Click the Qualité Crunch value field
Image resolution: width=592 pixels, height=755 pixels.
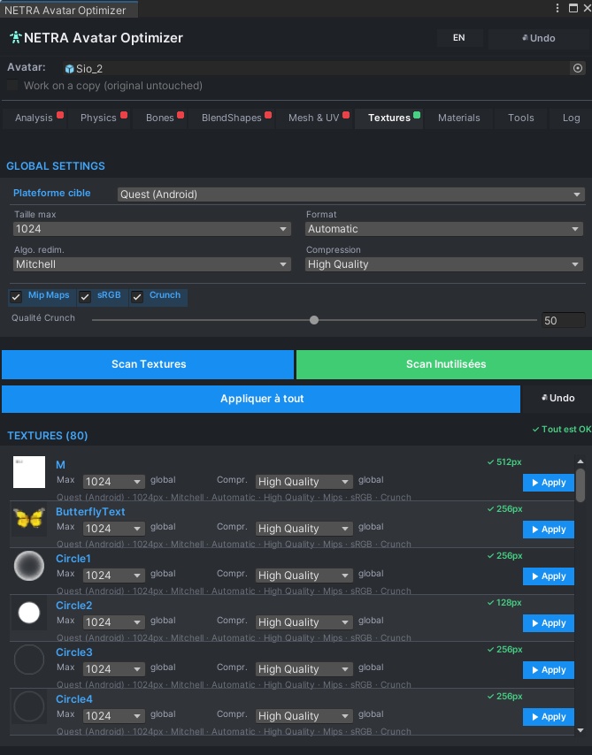[564, 320]
